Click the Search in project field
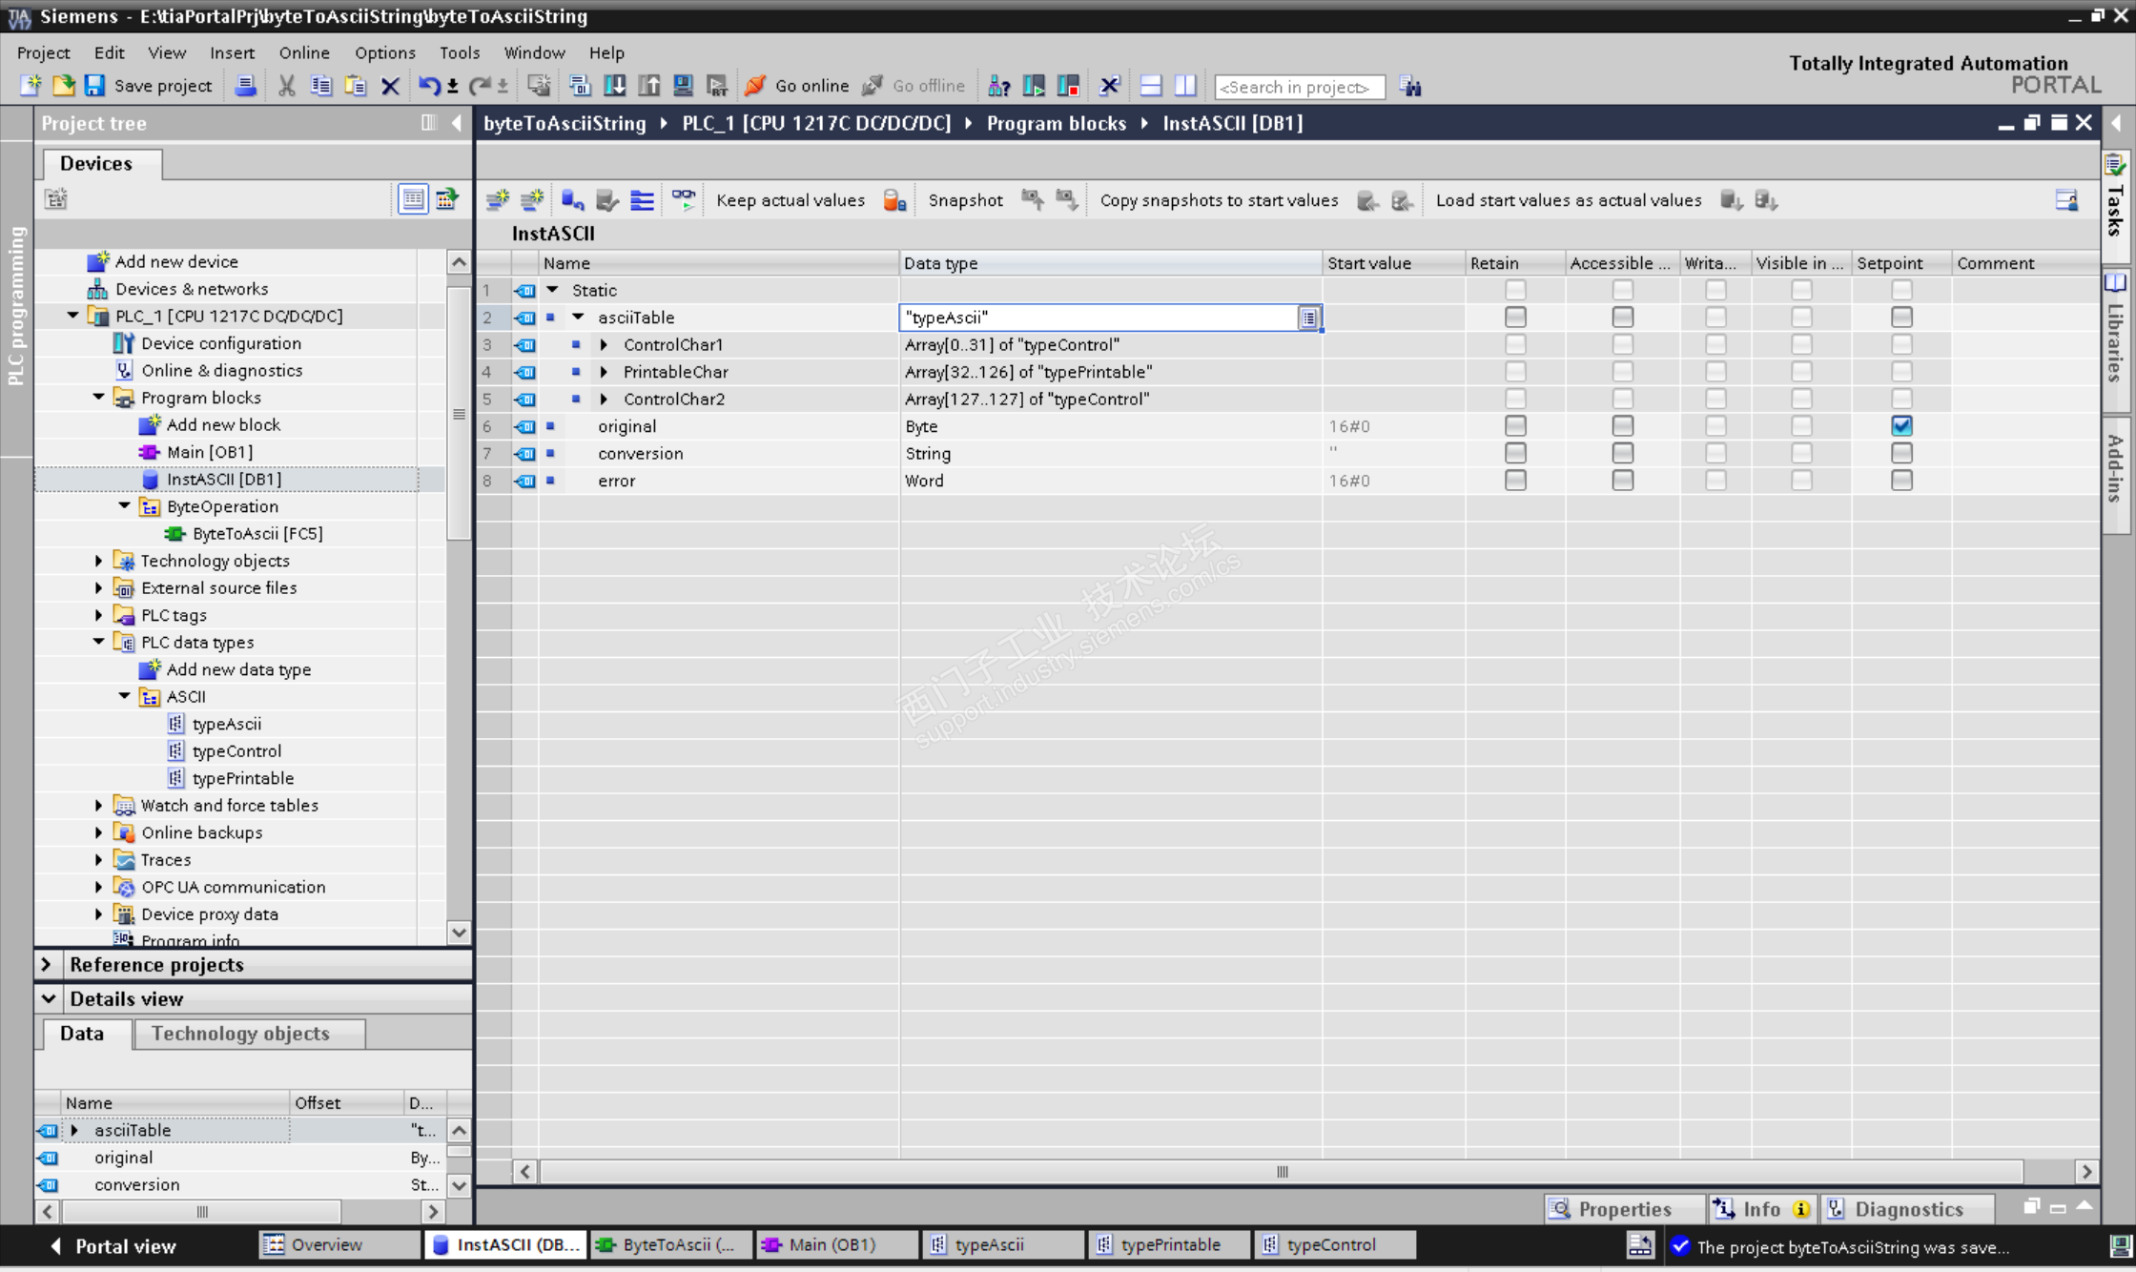The height and width of the screenshot is (1272, 2136). coord(1299,87)
